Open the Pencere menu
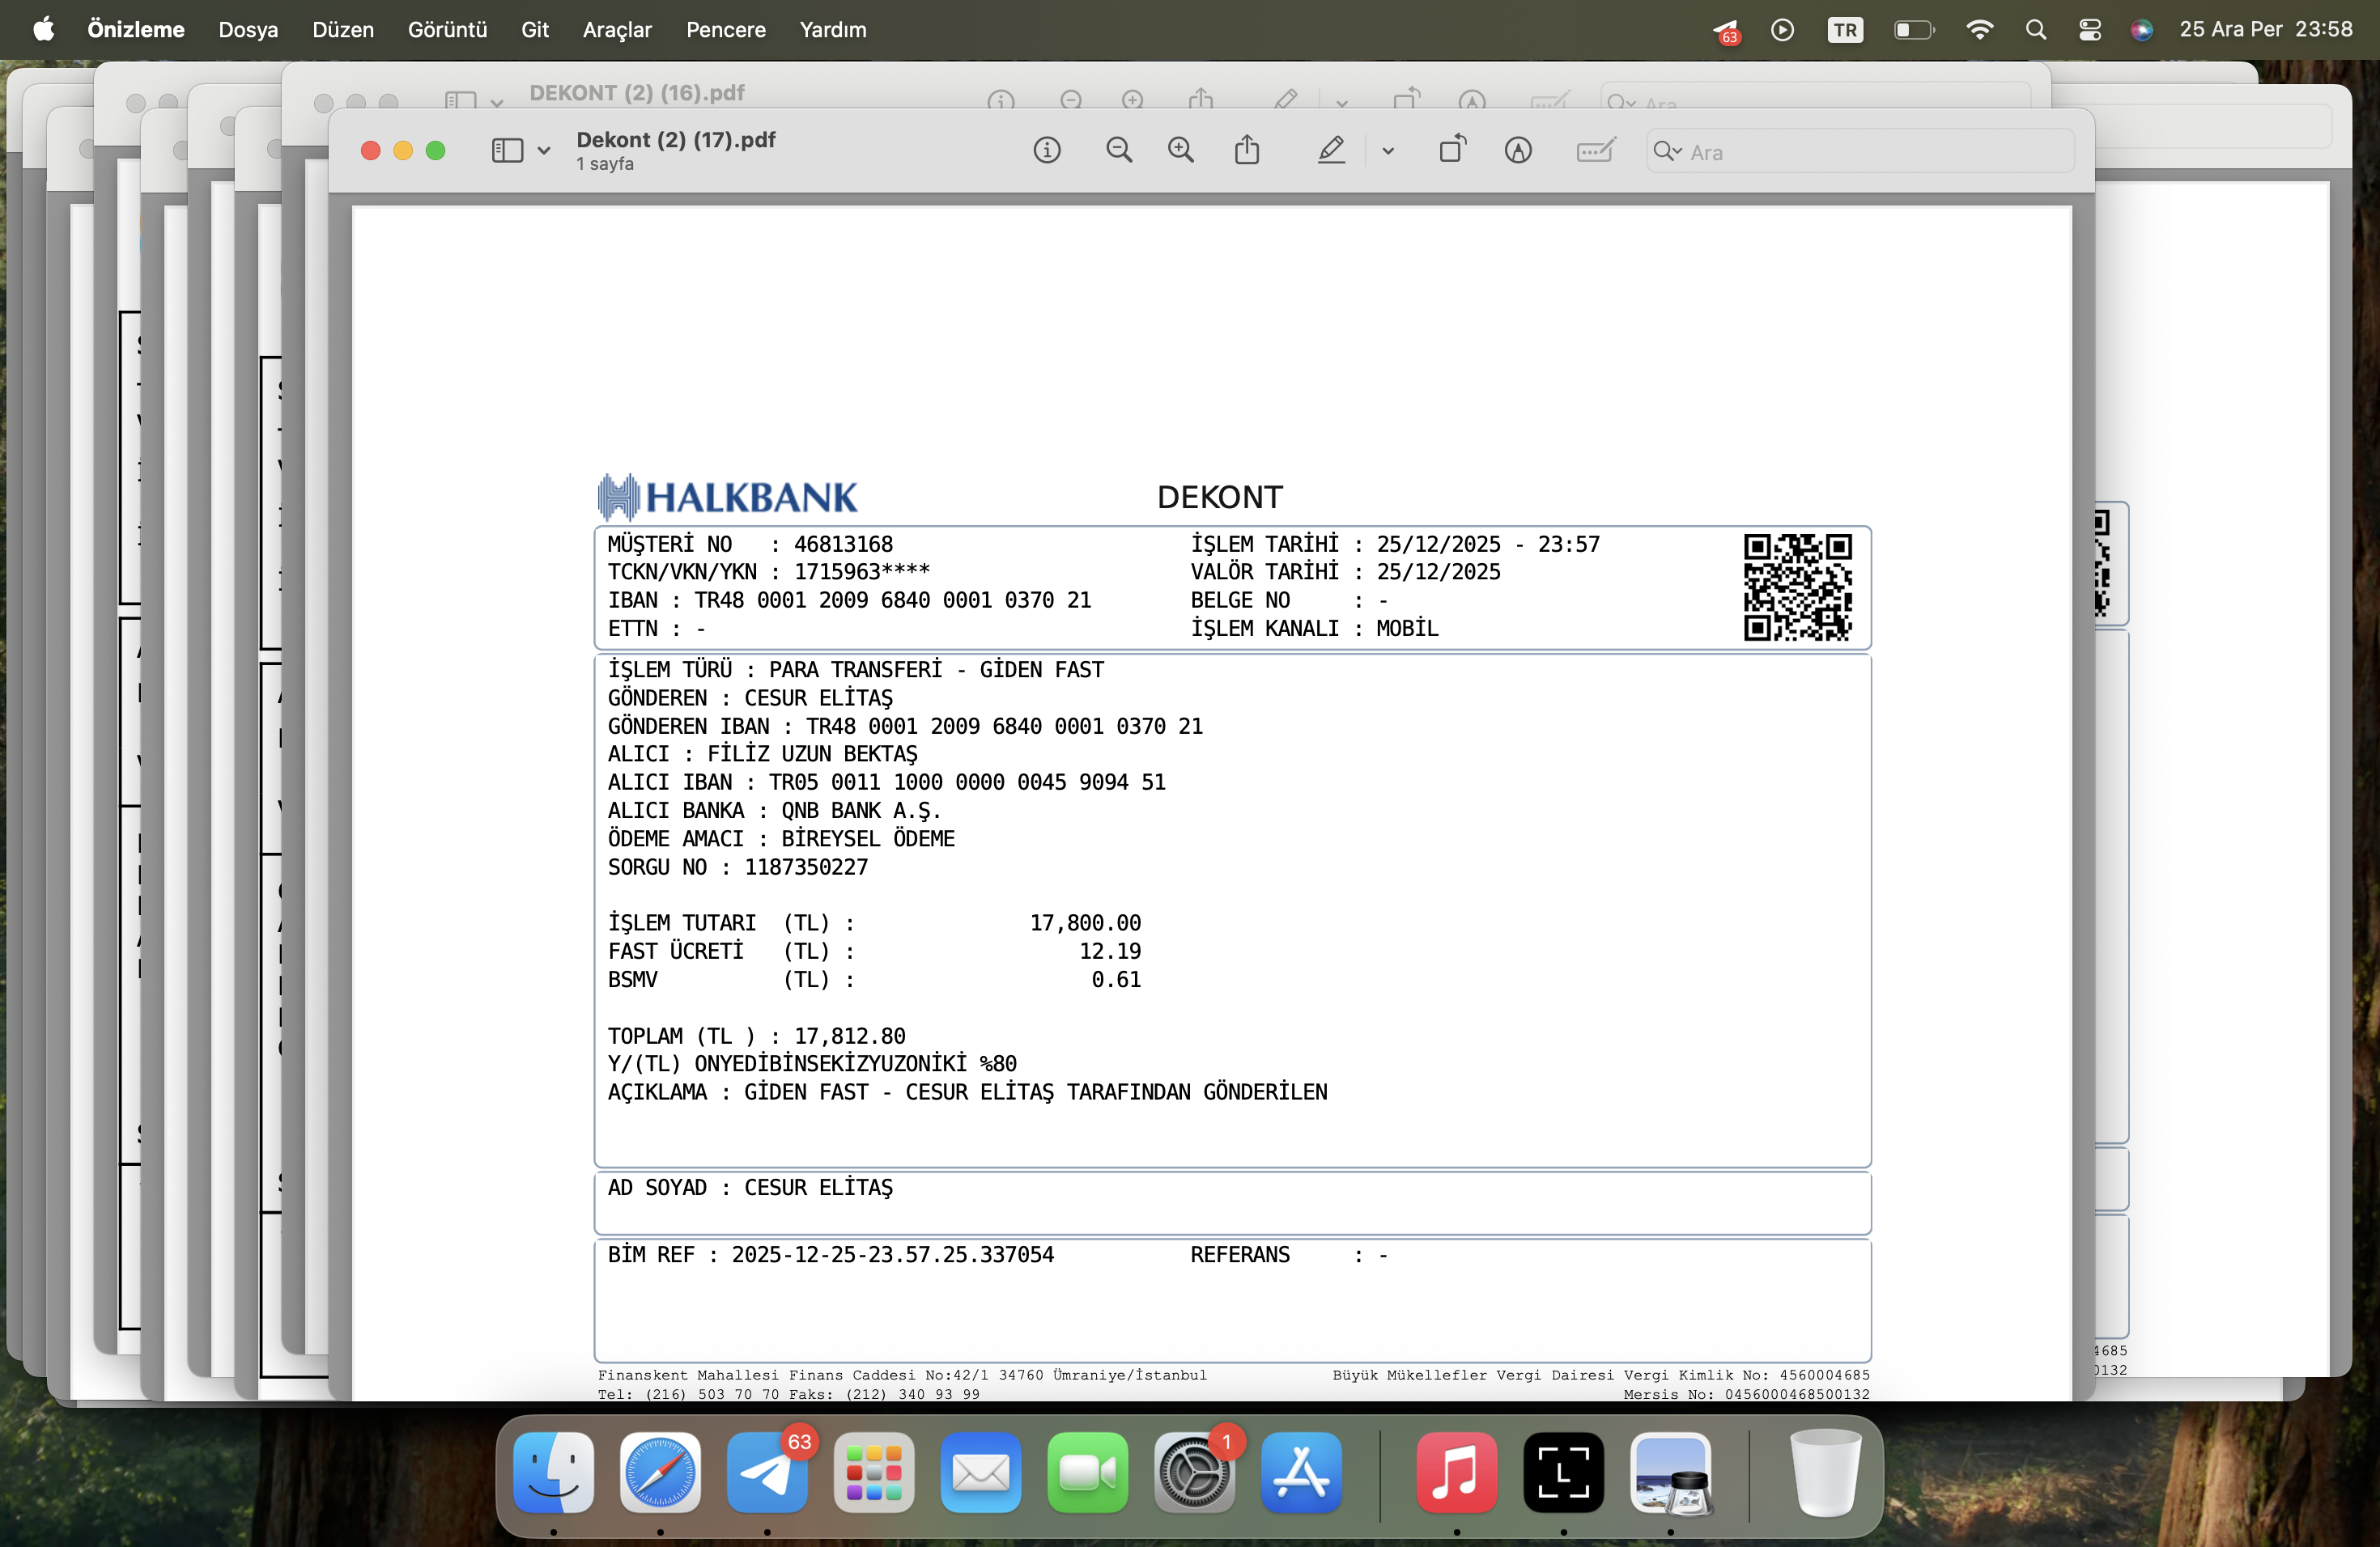 726,30
